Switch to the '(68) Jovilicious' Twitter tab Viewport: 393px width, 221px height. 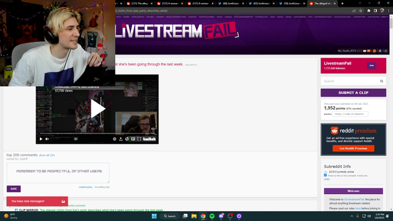tap(231, 4)
